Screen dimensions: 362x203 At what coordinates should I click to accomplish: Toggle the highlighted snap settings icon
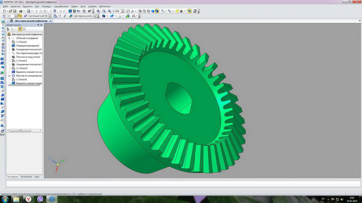[x=20, y=16]
